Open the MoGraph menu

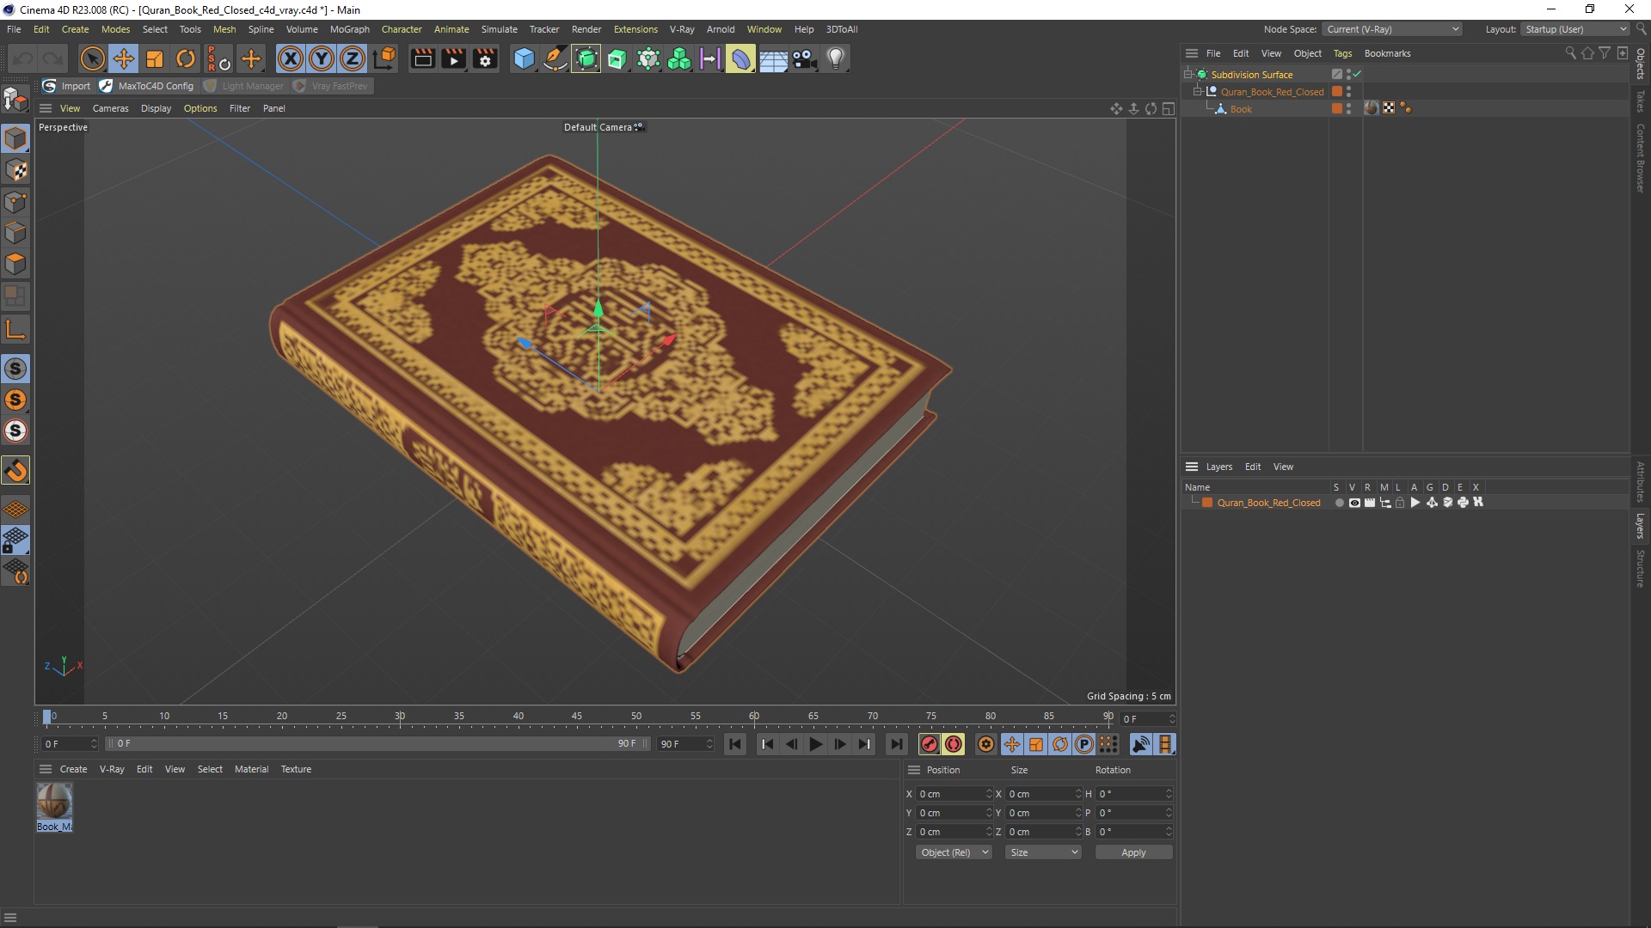coord(350,28)
